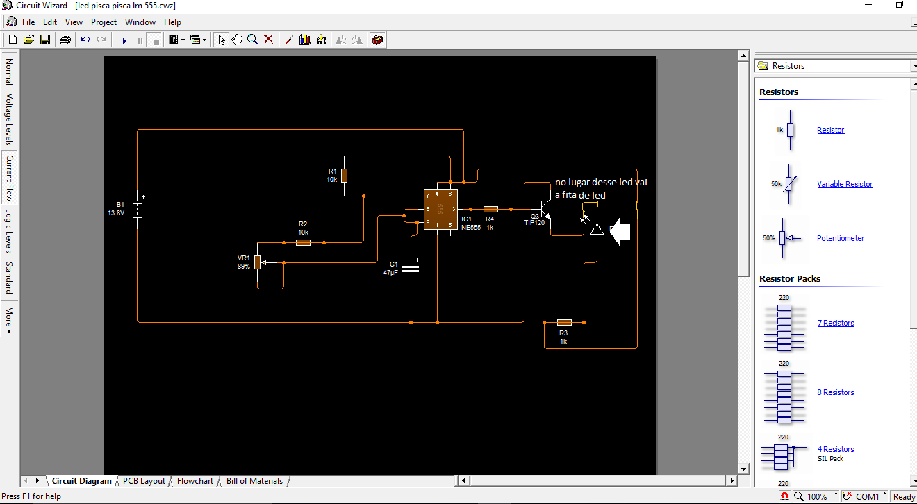917x504 pixels.
Task: Click the window layout toolbar icon
Action: tap(195, 40)
